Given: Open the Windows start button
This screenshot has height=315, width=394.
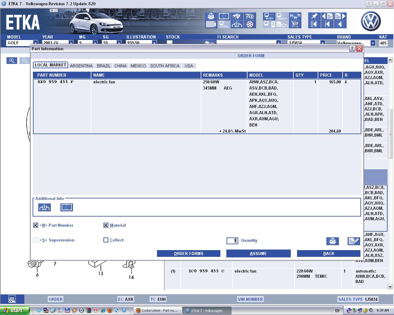Looking at the screenshot, I should [15, 310].
